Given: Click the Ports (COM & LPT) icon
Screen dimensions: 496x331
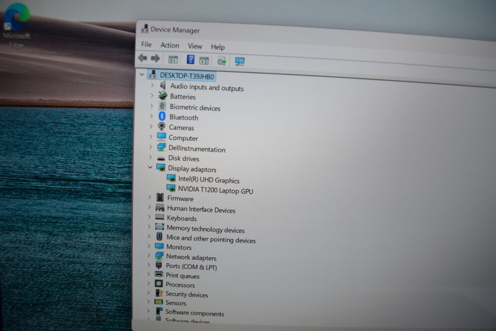Looking at the screenshot, I should click(x=159, y=265).
